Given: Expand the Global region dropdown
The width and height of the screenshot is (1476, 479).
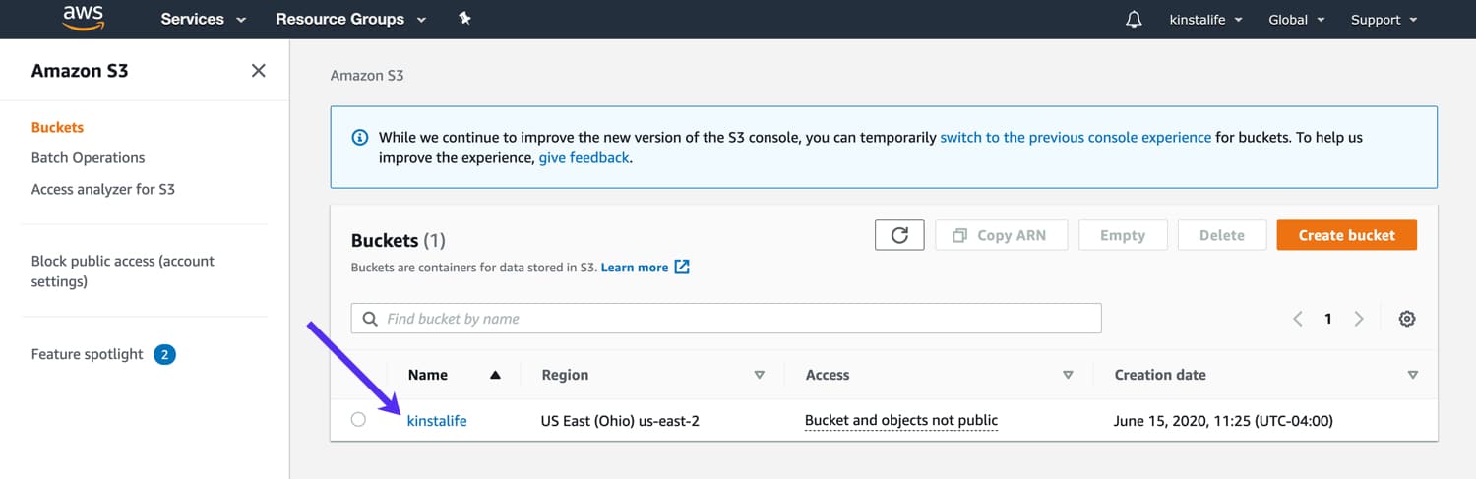Looking at the screenshot, I should [1296, 20].
